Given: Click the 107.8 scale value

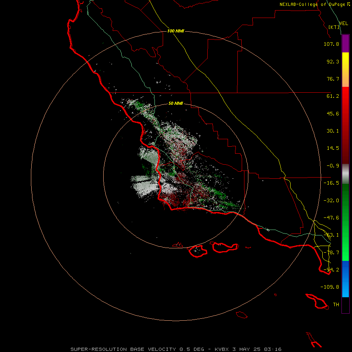Looking at the screenshot, I should (331, 44).
